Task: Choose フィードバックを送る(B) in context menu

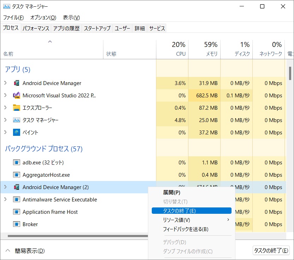Action: pos(191,229)
